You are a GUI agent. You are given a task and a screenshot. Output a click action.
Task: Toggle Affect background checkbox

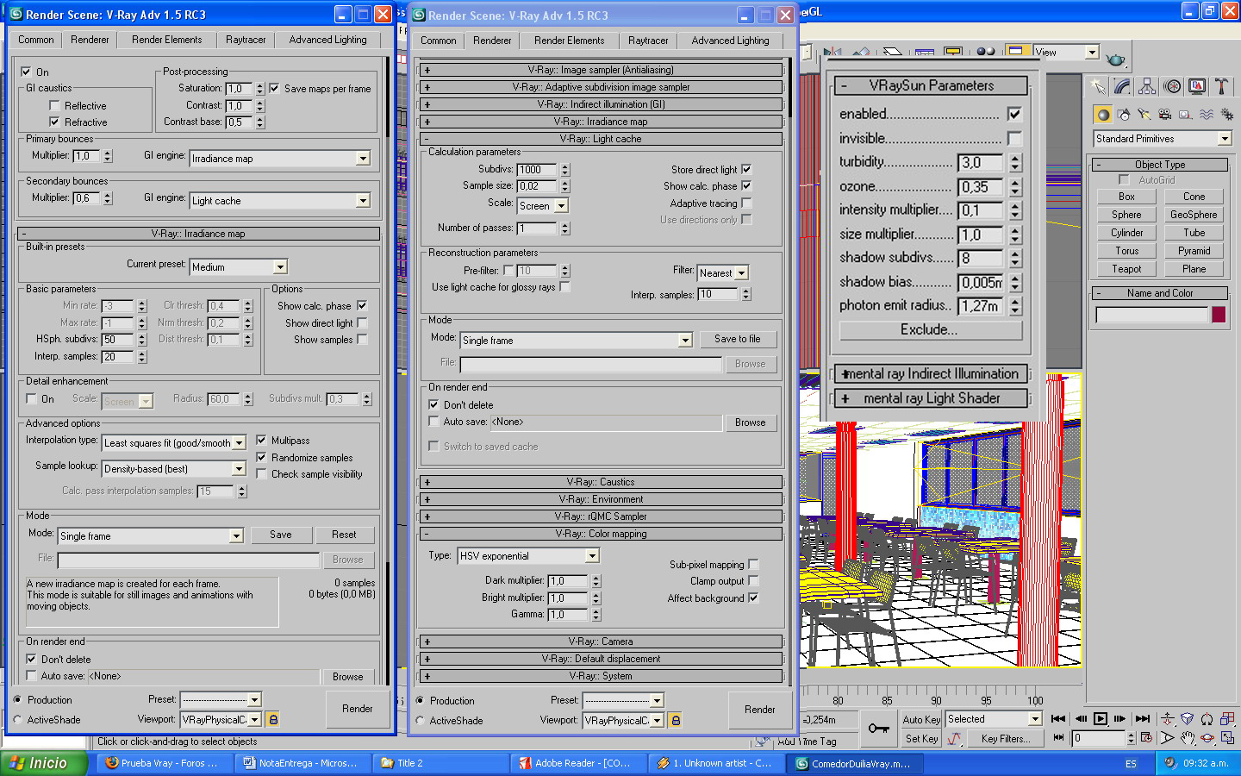753,598
